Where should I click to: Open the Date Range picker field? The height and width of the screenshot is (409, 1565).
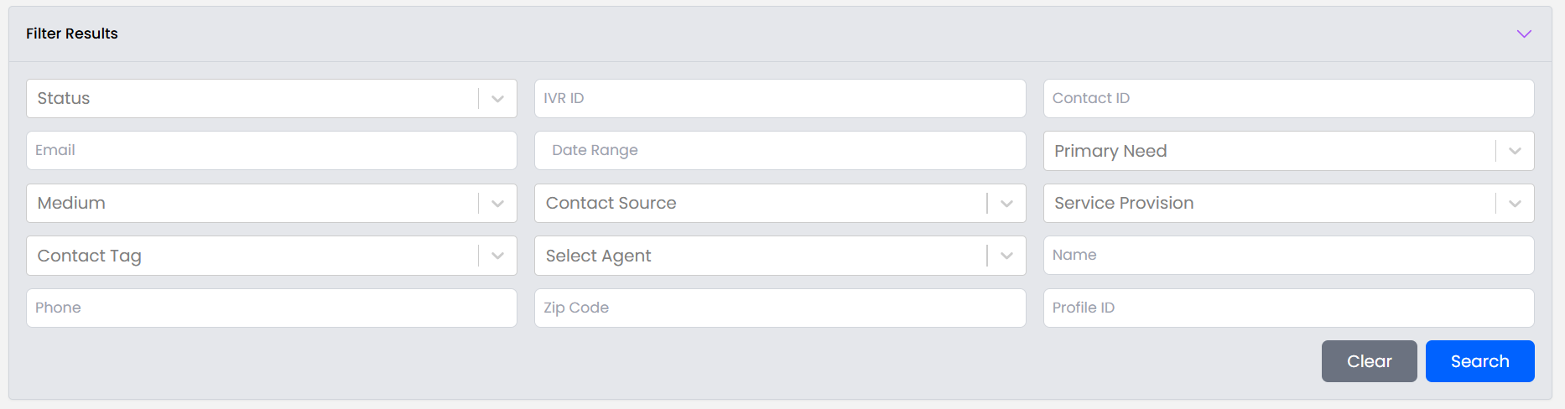779,151
